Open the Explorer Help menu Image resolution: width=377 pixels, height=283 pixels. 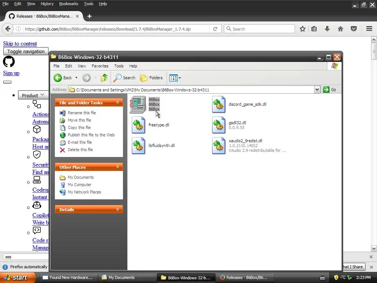pyautogui.click(x=133, y=66)
